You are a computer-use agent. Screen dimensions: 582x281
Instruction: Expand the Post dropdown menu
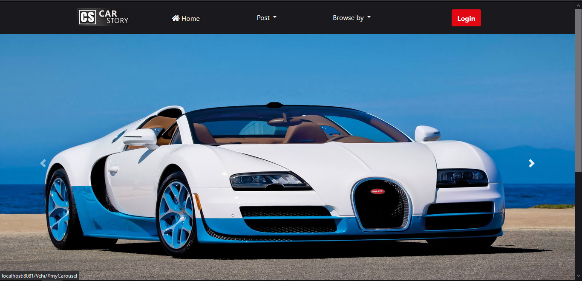(x=267, y=17)
